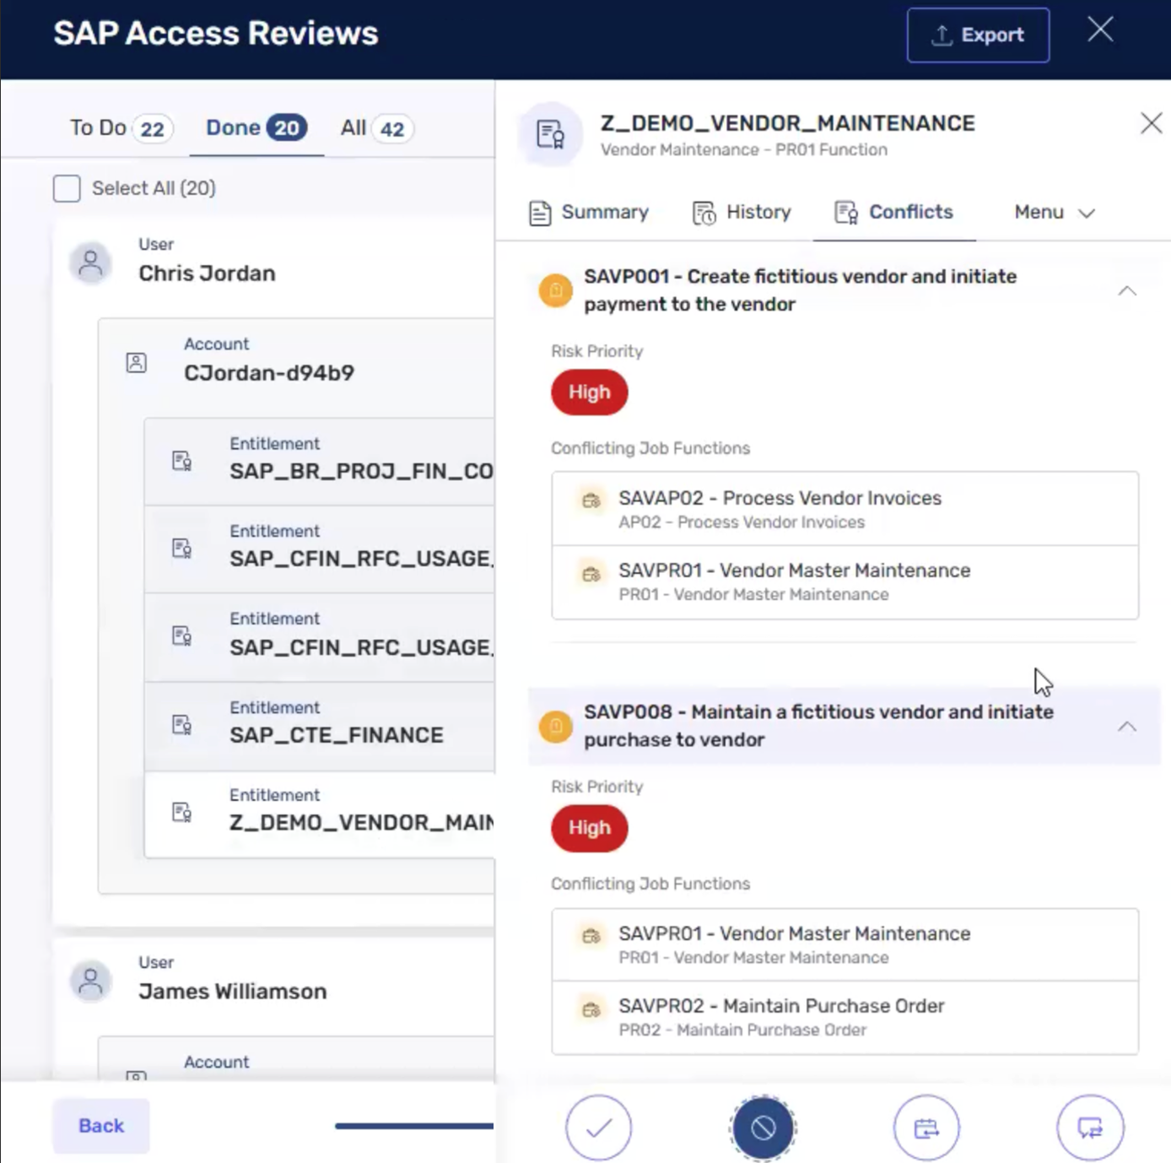Click the Done count badge 20
Image resolution: width=1171 pixels, height=1163 pixels.
click(x=287, y=128)
